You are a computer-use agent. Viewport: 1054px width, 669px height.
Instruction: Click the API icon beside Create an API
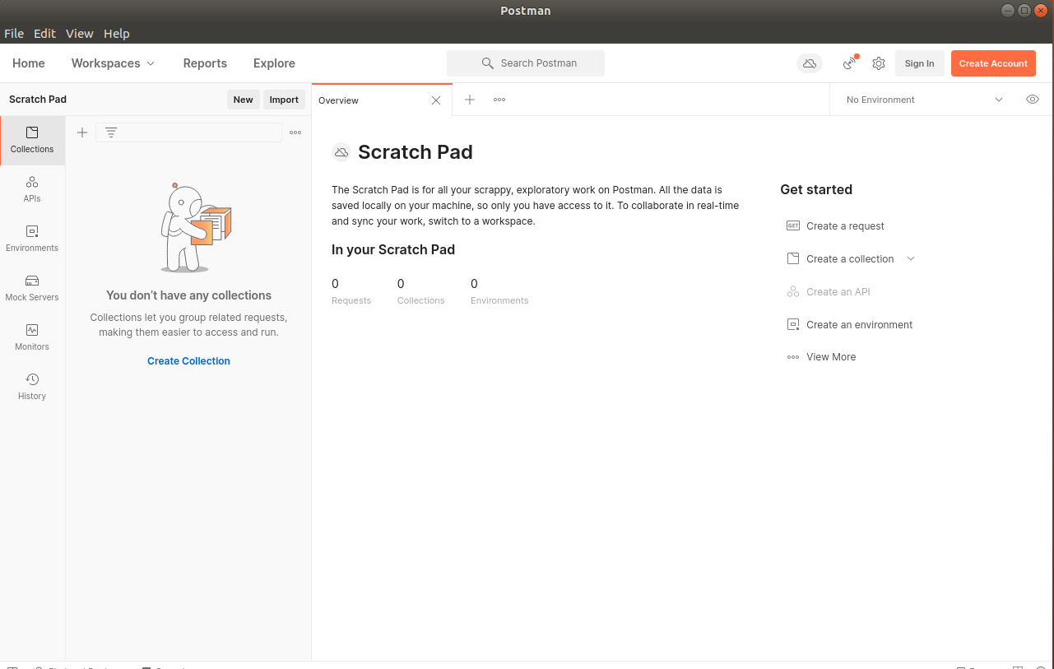[793, 291]
